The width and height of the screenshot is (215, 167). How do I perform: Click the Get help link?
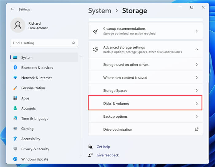coord(103,147)
